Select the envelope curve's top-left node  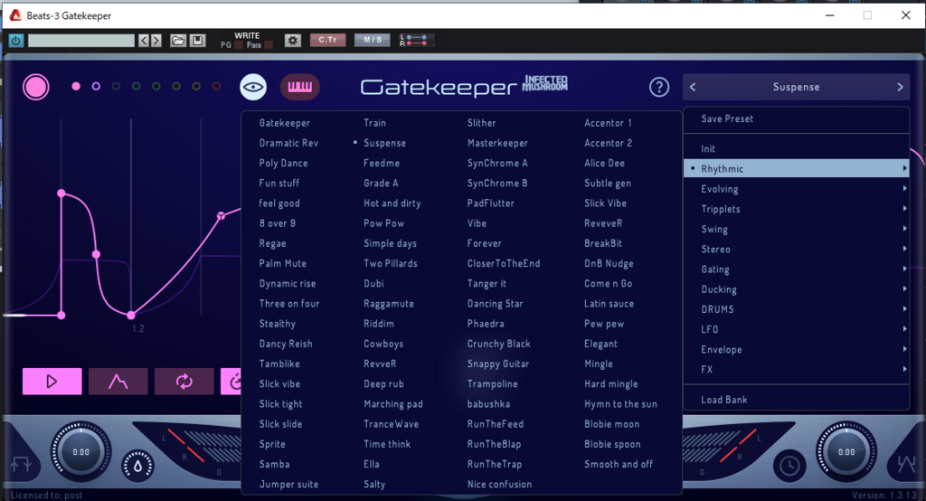click(x=61, y=194)
